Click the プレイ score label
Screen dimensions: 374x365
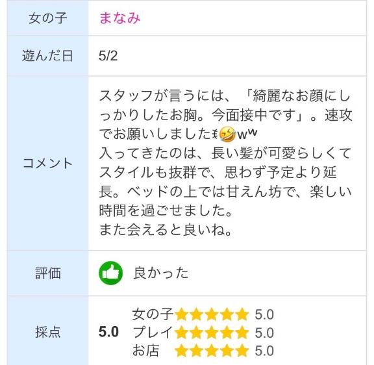point(153,332)
